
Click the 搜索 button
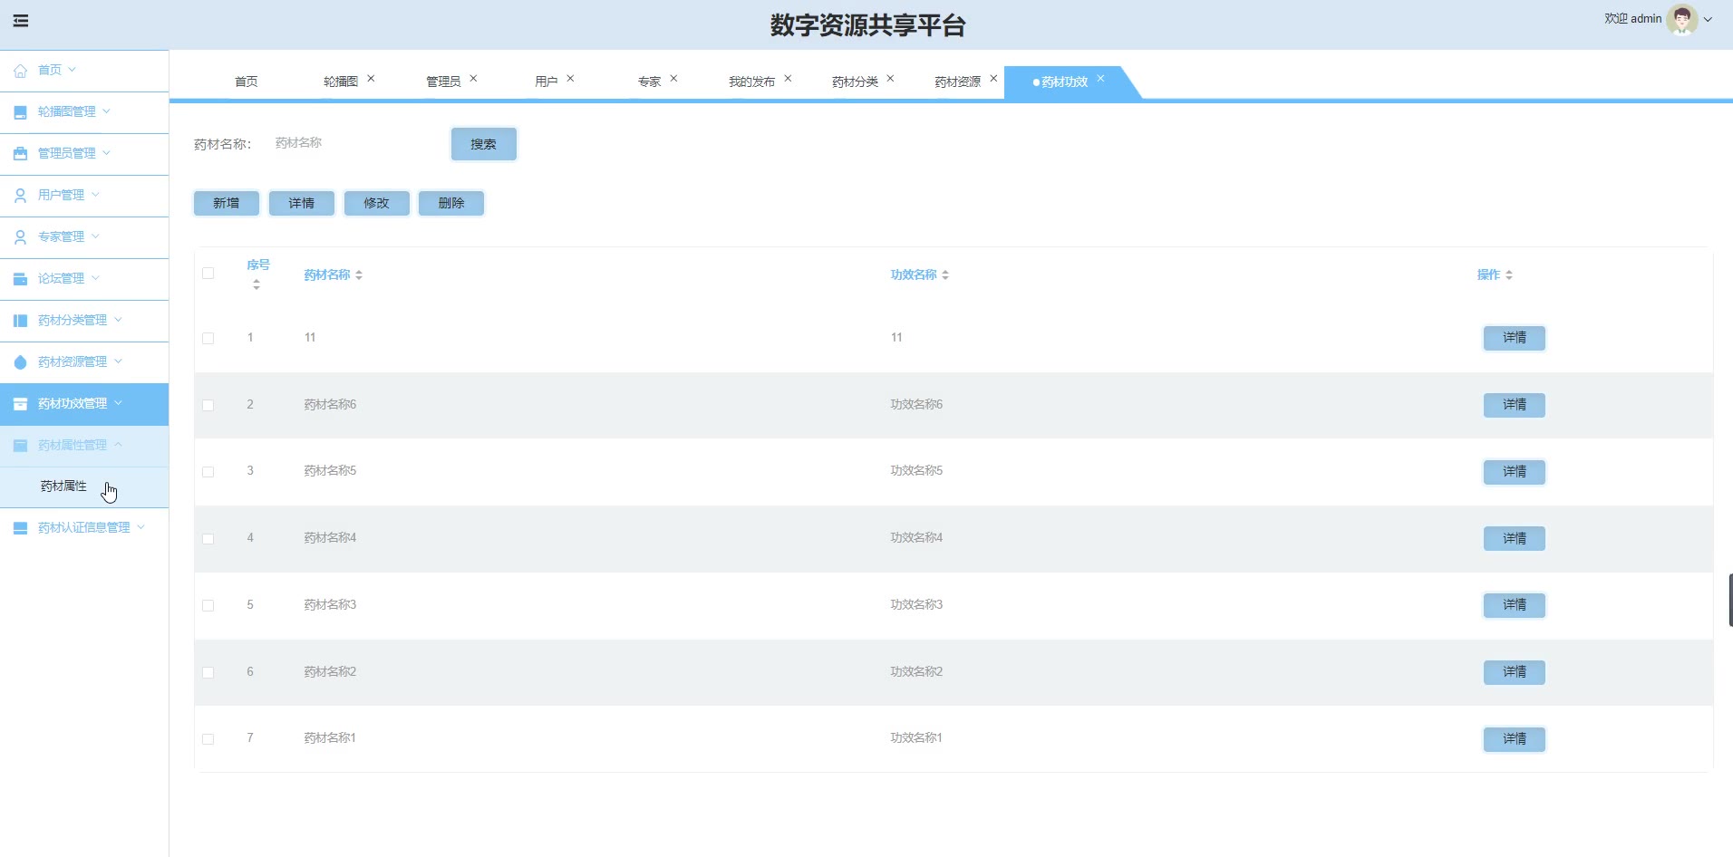[483, 144]
